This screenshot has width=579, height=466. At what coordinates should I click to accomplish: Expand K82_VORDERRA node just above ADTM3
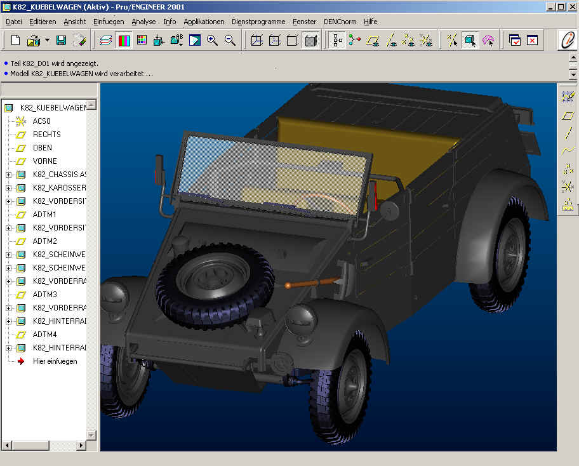point(8,281)
